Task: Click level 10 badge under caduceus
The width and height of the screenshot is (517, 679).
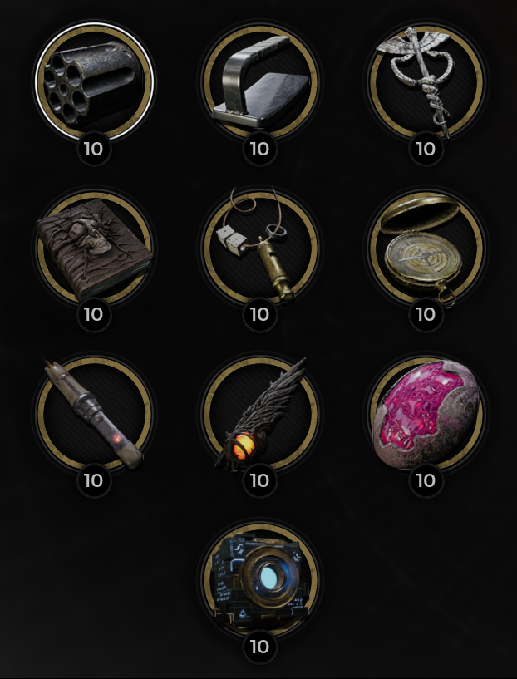Action: 426,149
